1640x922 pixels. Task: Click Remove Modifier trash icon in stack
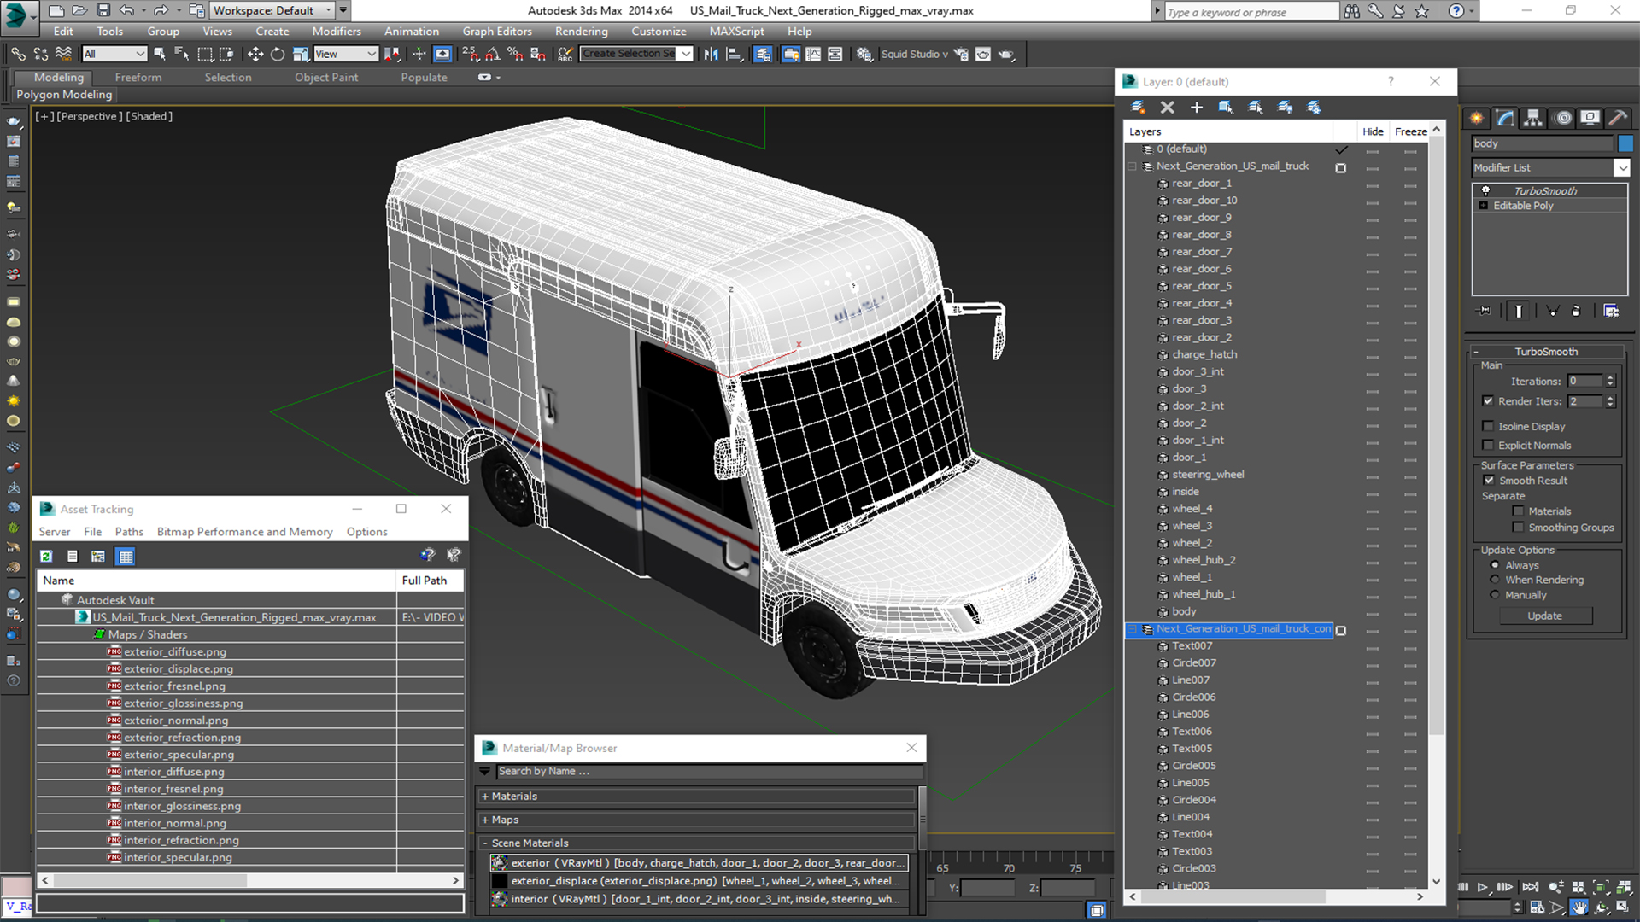[x=1576, y=311]
